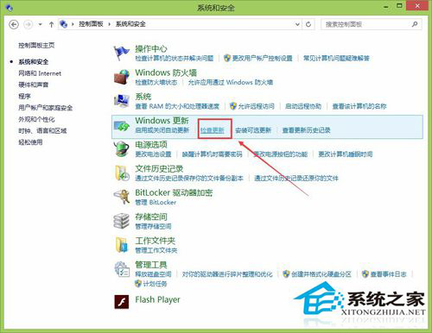Screen dimensions: 432x333
Task: Click 管理存储空间 link
Action: coord(153,226)
